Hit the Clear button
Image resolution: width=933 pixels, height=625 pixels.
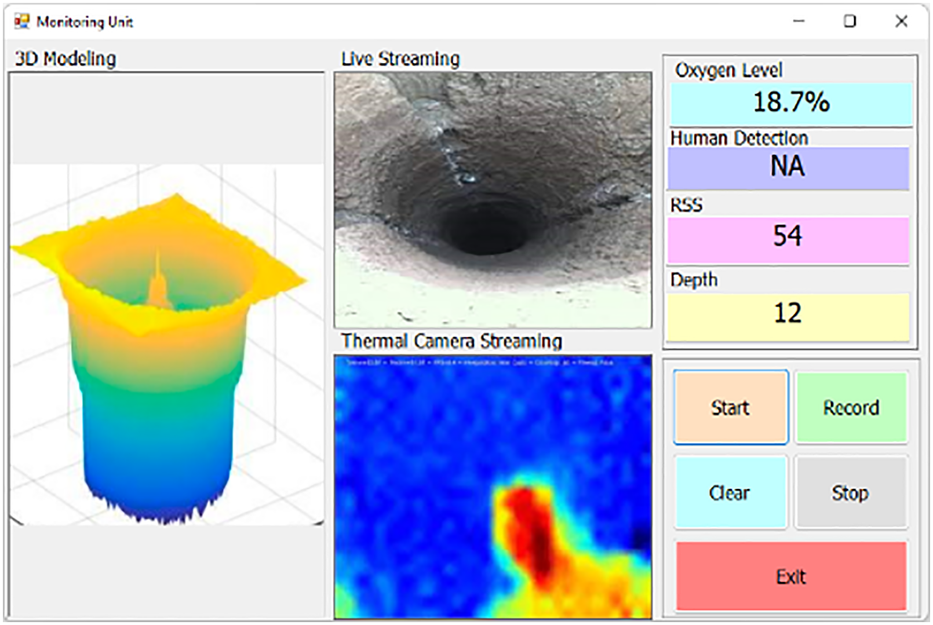[730, 493]
